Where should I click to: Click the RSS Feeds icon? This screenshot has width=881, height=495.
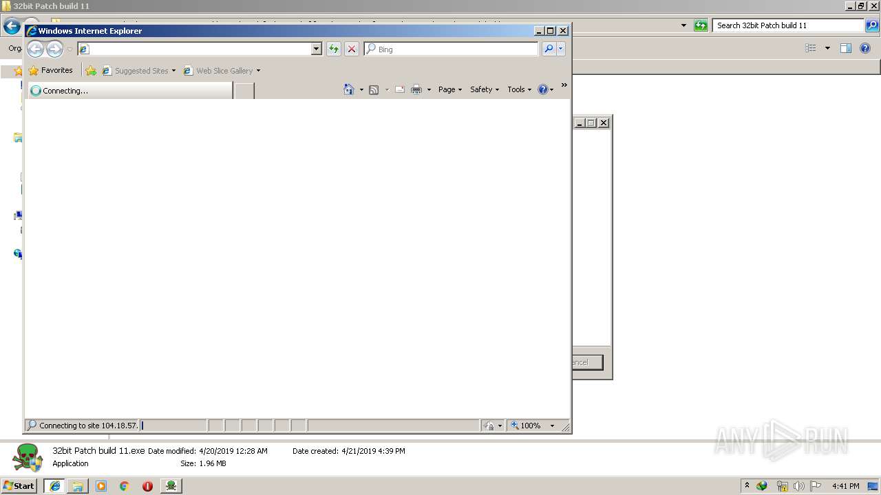click(x=374, y=89)
